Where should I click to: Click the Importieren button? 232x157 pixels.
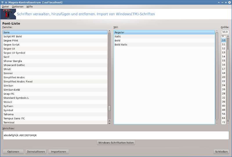(59, 152)
